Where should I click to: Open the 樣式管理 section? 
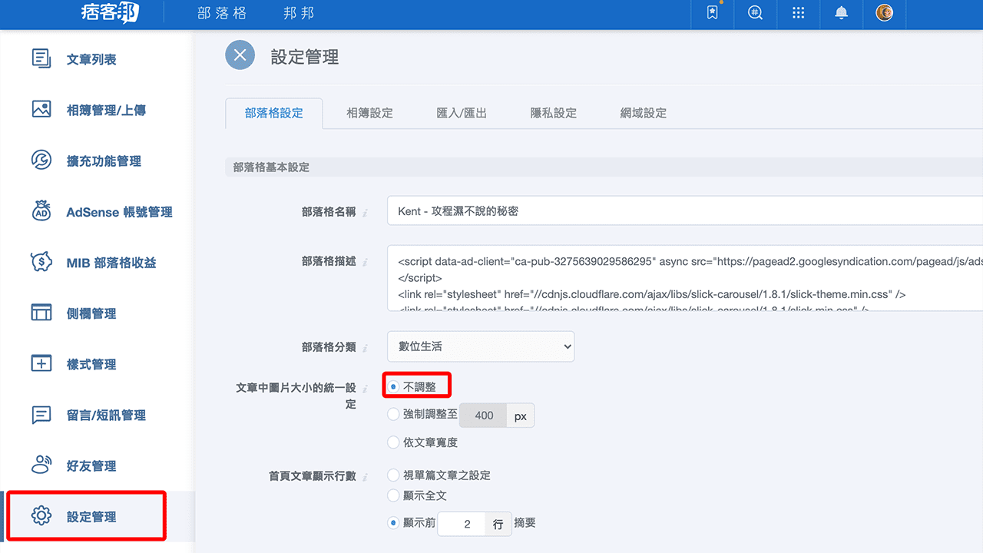[91, 363]
